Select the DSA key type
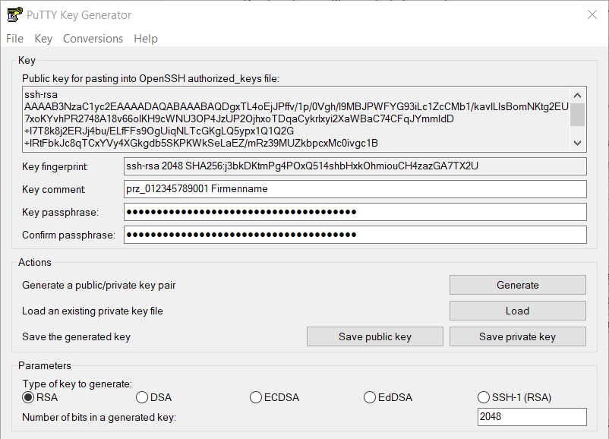 coord(142,397)
